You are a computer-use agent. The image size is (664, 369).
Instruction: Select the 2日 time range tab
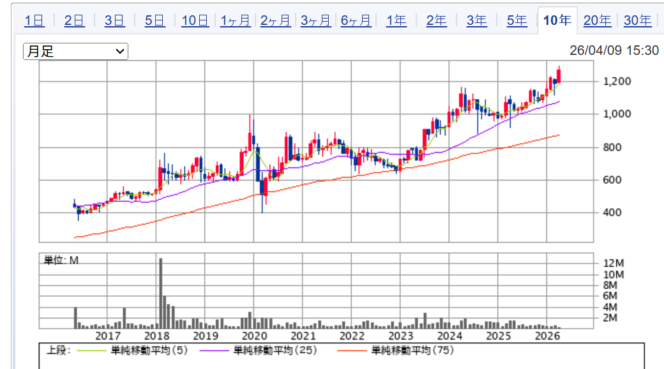tap(74, 20)
